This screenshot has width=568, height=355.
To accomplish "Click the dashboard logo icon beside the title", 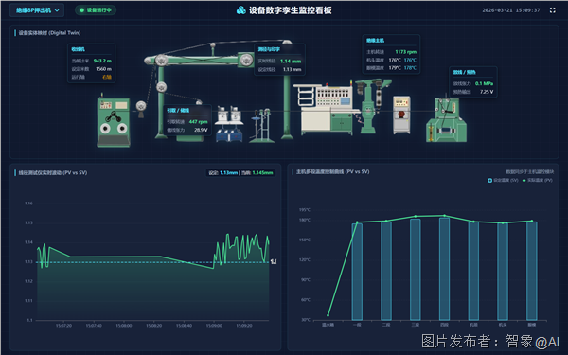I will [240, 10].
